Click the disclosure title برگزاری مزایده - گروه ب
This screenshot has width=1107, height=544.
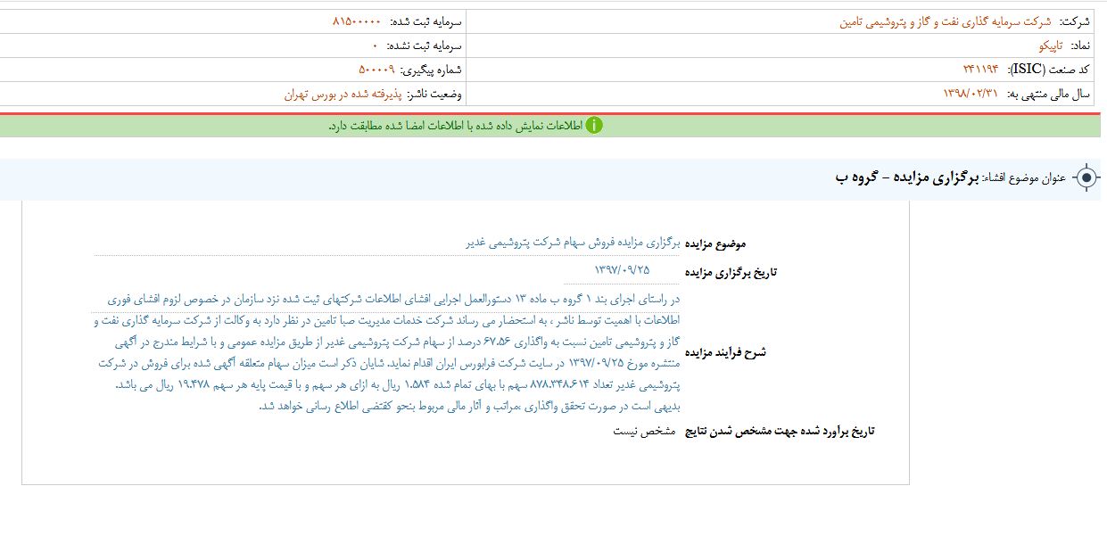tap(906, 178)
